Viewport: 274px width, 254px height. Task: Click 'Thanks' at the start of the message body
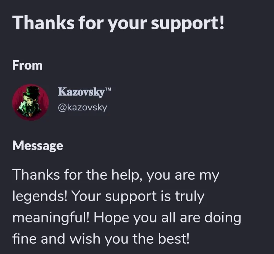(36, 175)
